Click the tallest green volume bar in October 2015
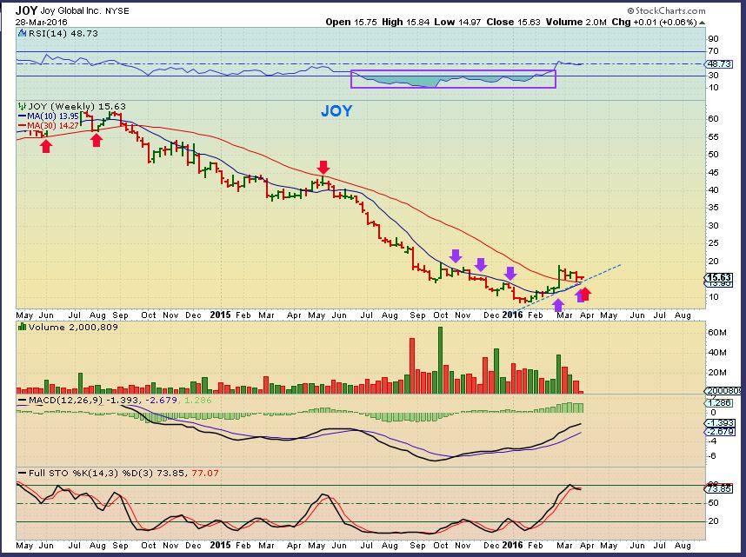This screenshot has height=557, width=746. (x=441, y=360)
